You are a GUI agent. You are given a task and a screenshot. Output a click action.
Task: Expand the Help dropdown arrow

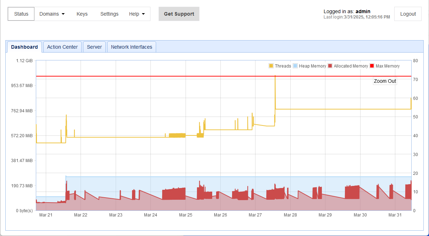[143, 14]
